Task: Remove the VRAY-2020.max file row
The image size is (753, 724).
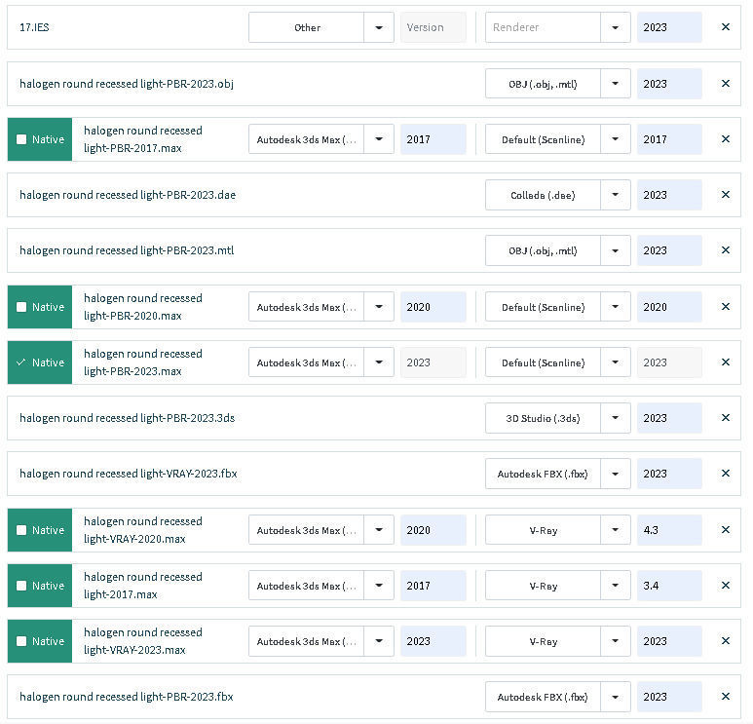Action: 725,530
